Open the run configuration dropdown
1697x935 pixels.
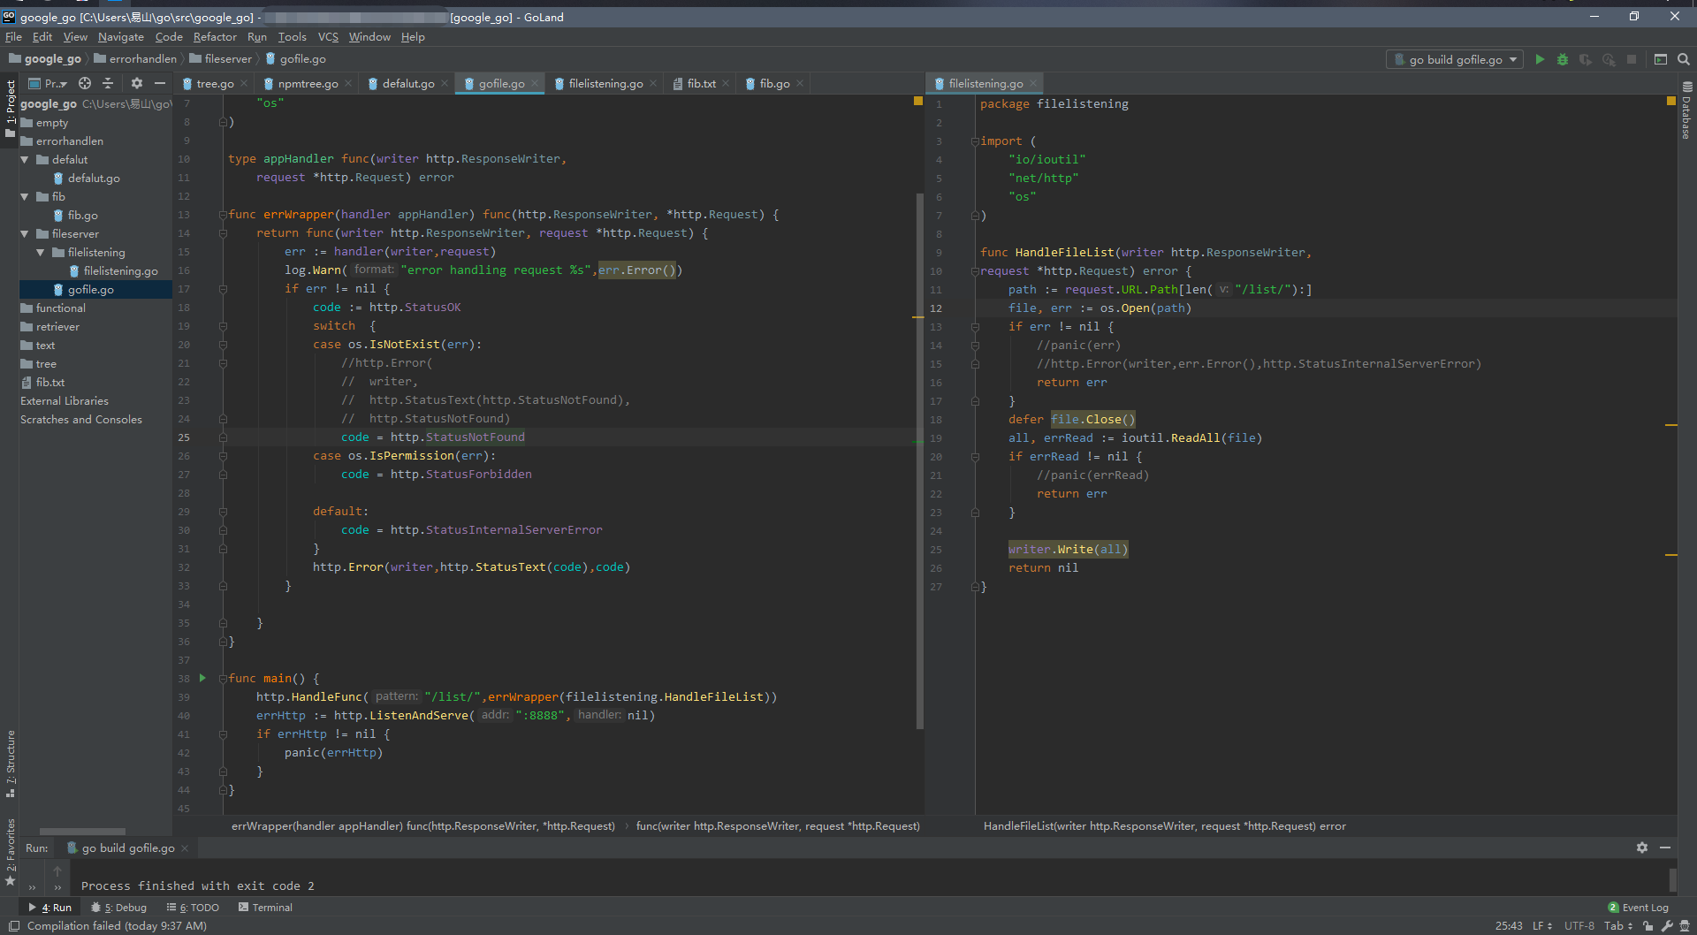coord(1455,59)
